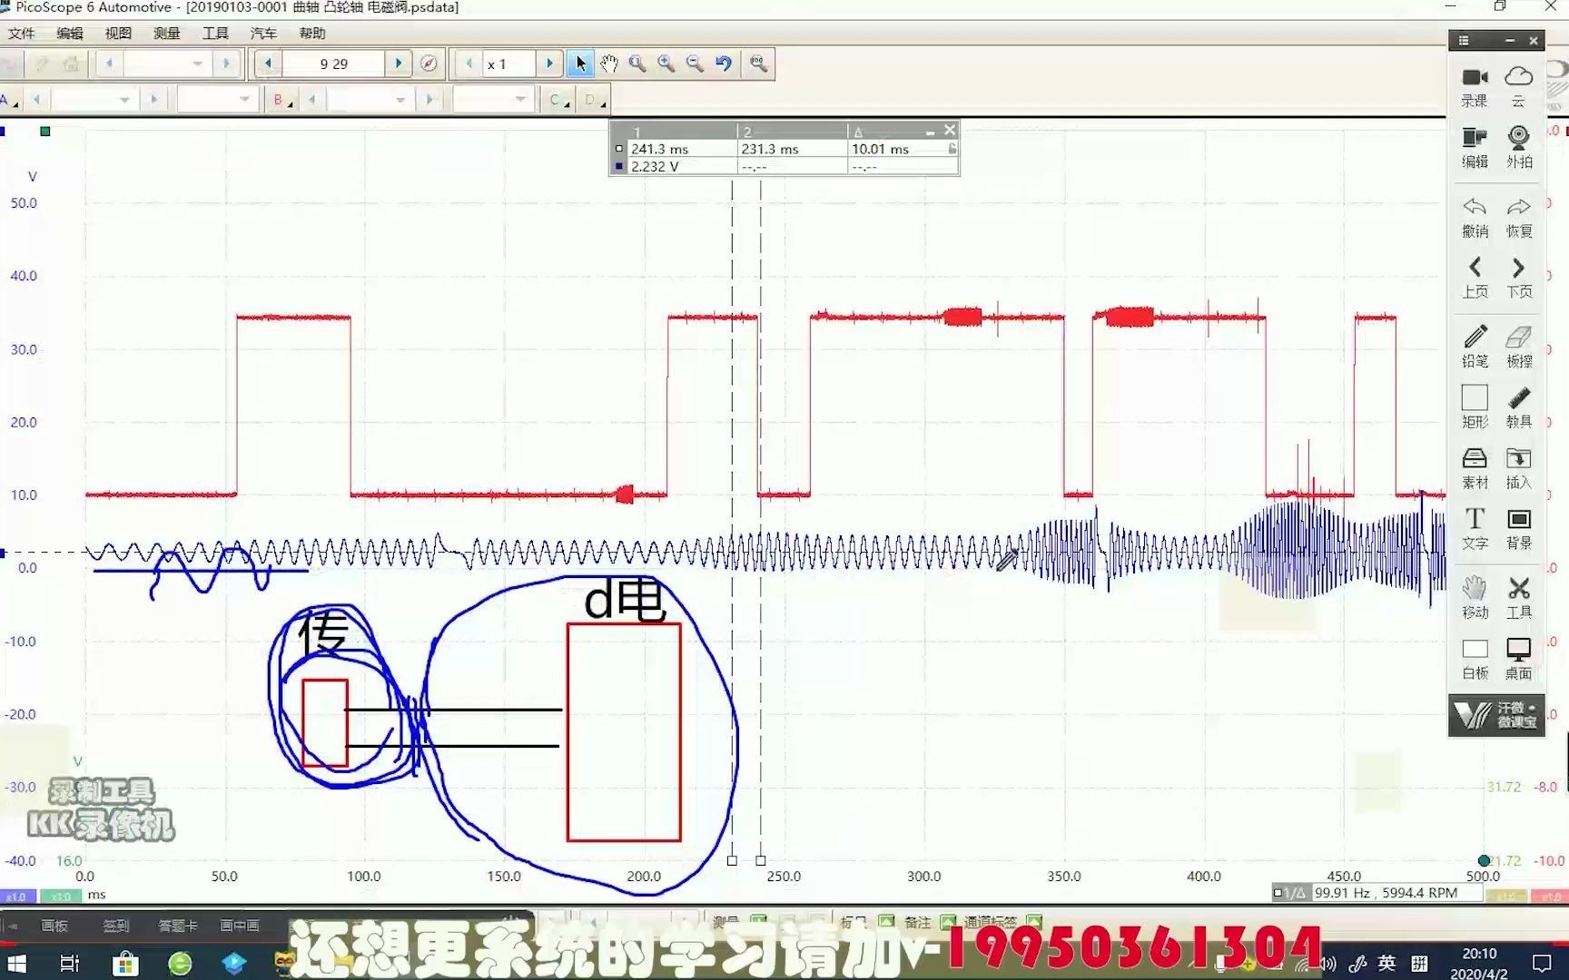
Task: Select the pointer selection tool
Action: coord(580,64)
